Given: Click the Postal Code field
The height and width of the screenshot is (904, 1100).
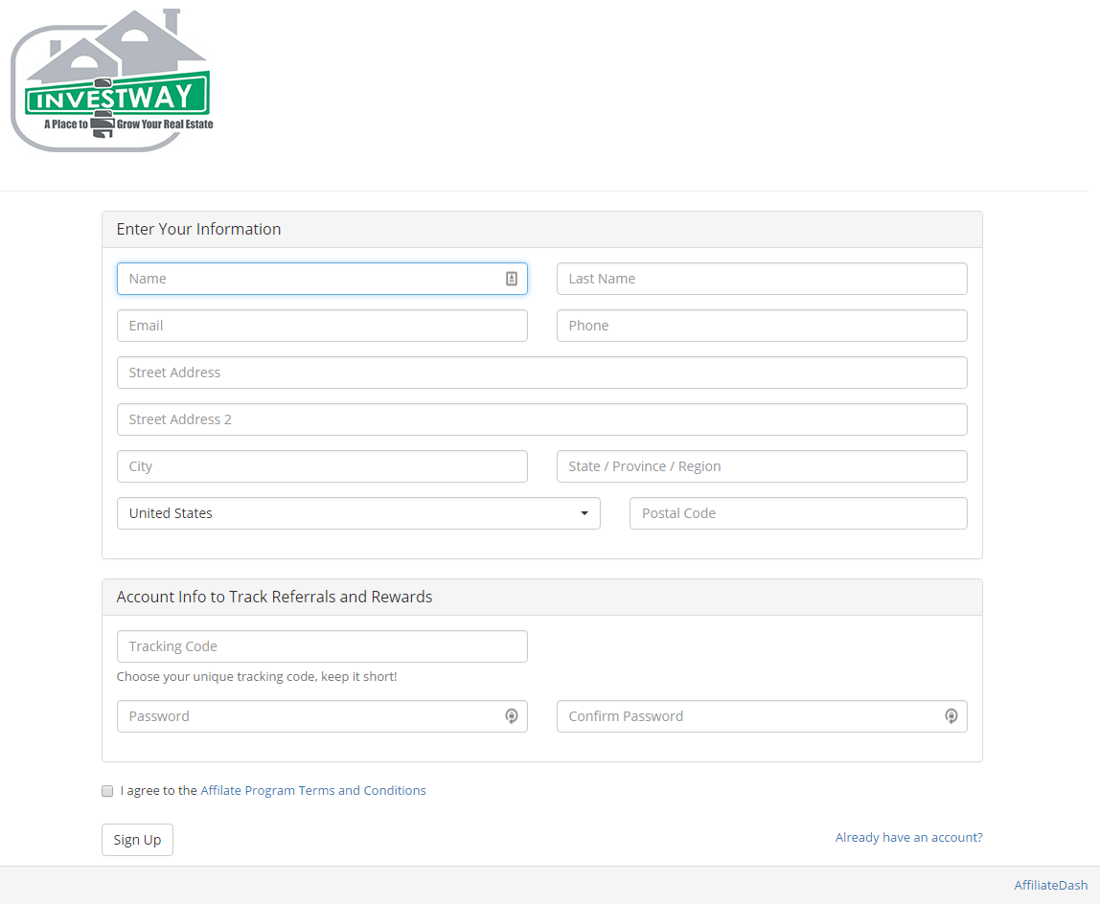Looking at the screenshot, I should coord(798,513).
